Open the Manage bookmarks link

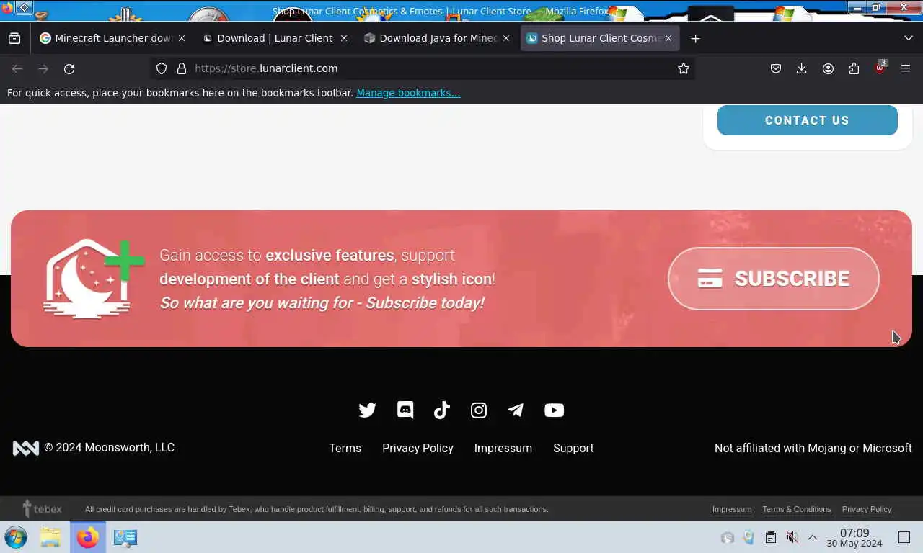pyautogui.click(x=408, y=93)
